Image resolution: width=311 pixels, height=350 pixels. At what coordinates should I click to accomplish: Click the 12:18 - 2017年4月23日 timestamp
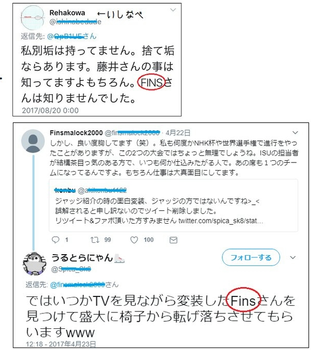pos(61,344)
